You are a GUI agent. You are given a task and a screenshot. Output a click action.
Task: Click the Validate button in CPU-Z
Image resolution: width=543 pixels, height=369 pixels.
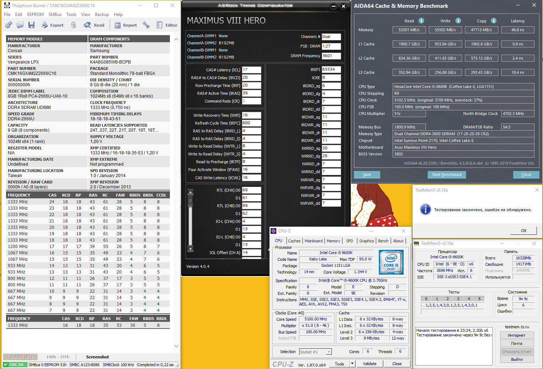click(370, 364)
